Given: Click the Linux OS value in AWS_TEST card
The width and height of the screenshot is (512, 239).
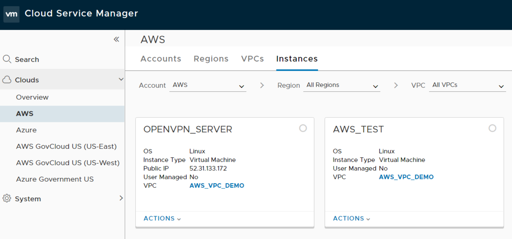Looking at the screenshot, I should (x=387, y=151).
